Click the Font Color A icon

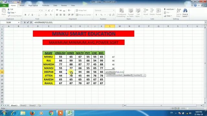(51, 15)
